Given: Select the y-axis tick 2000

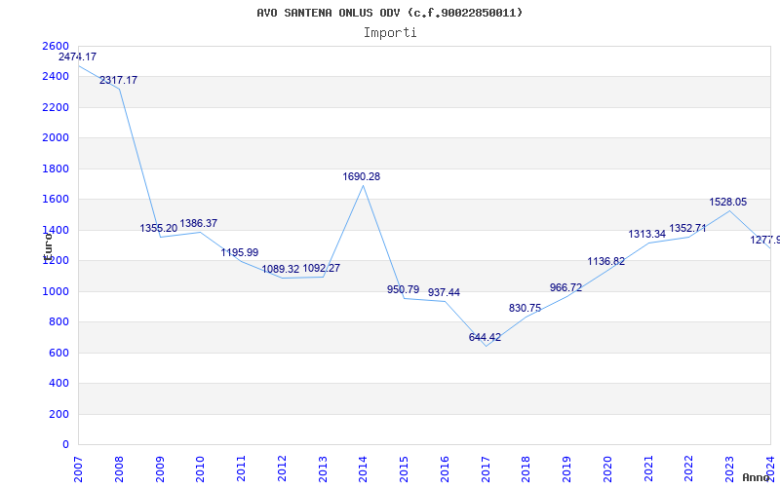Looking at the screenshot, I should [x=56, y=137].
